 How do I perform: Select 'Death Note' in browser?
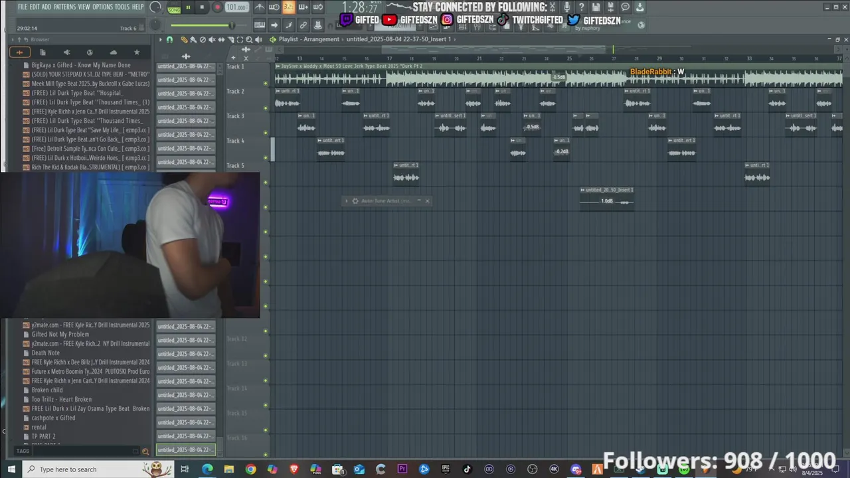click(x=46, y=353)
